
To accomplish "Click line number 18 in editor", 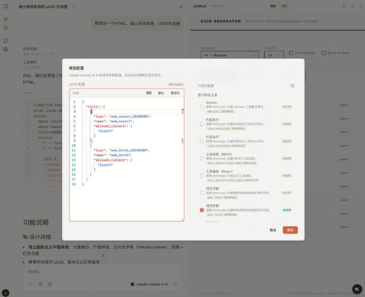I will 74,184.
